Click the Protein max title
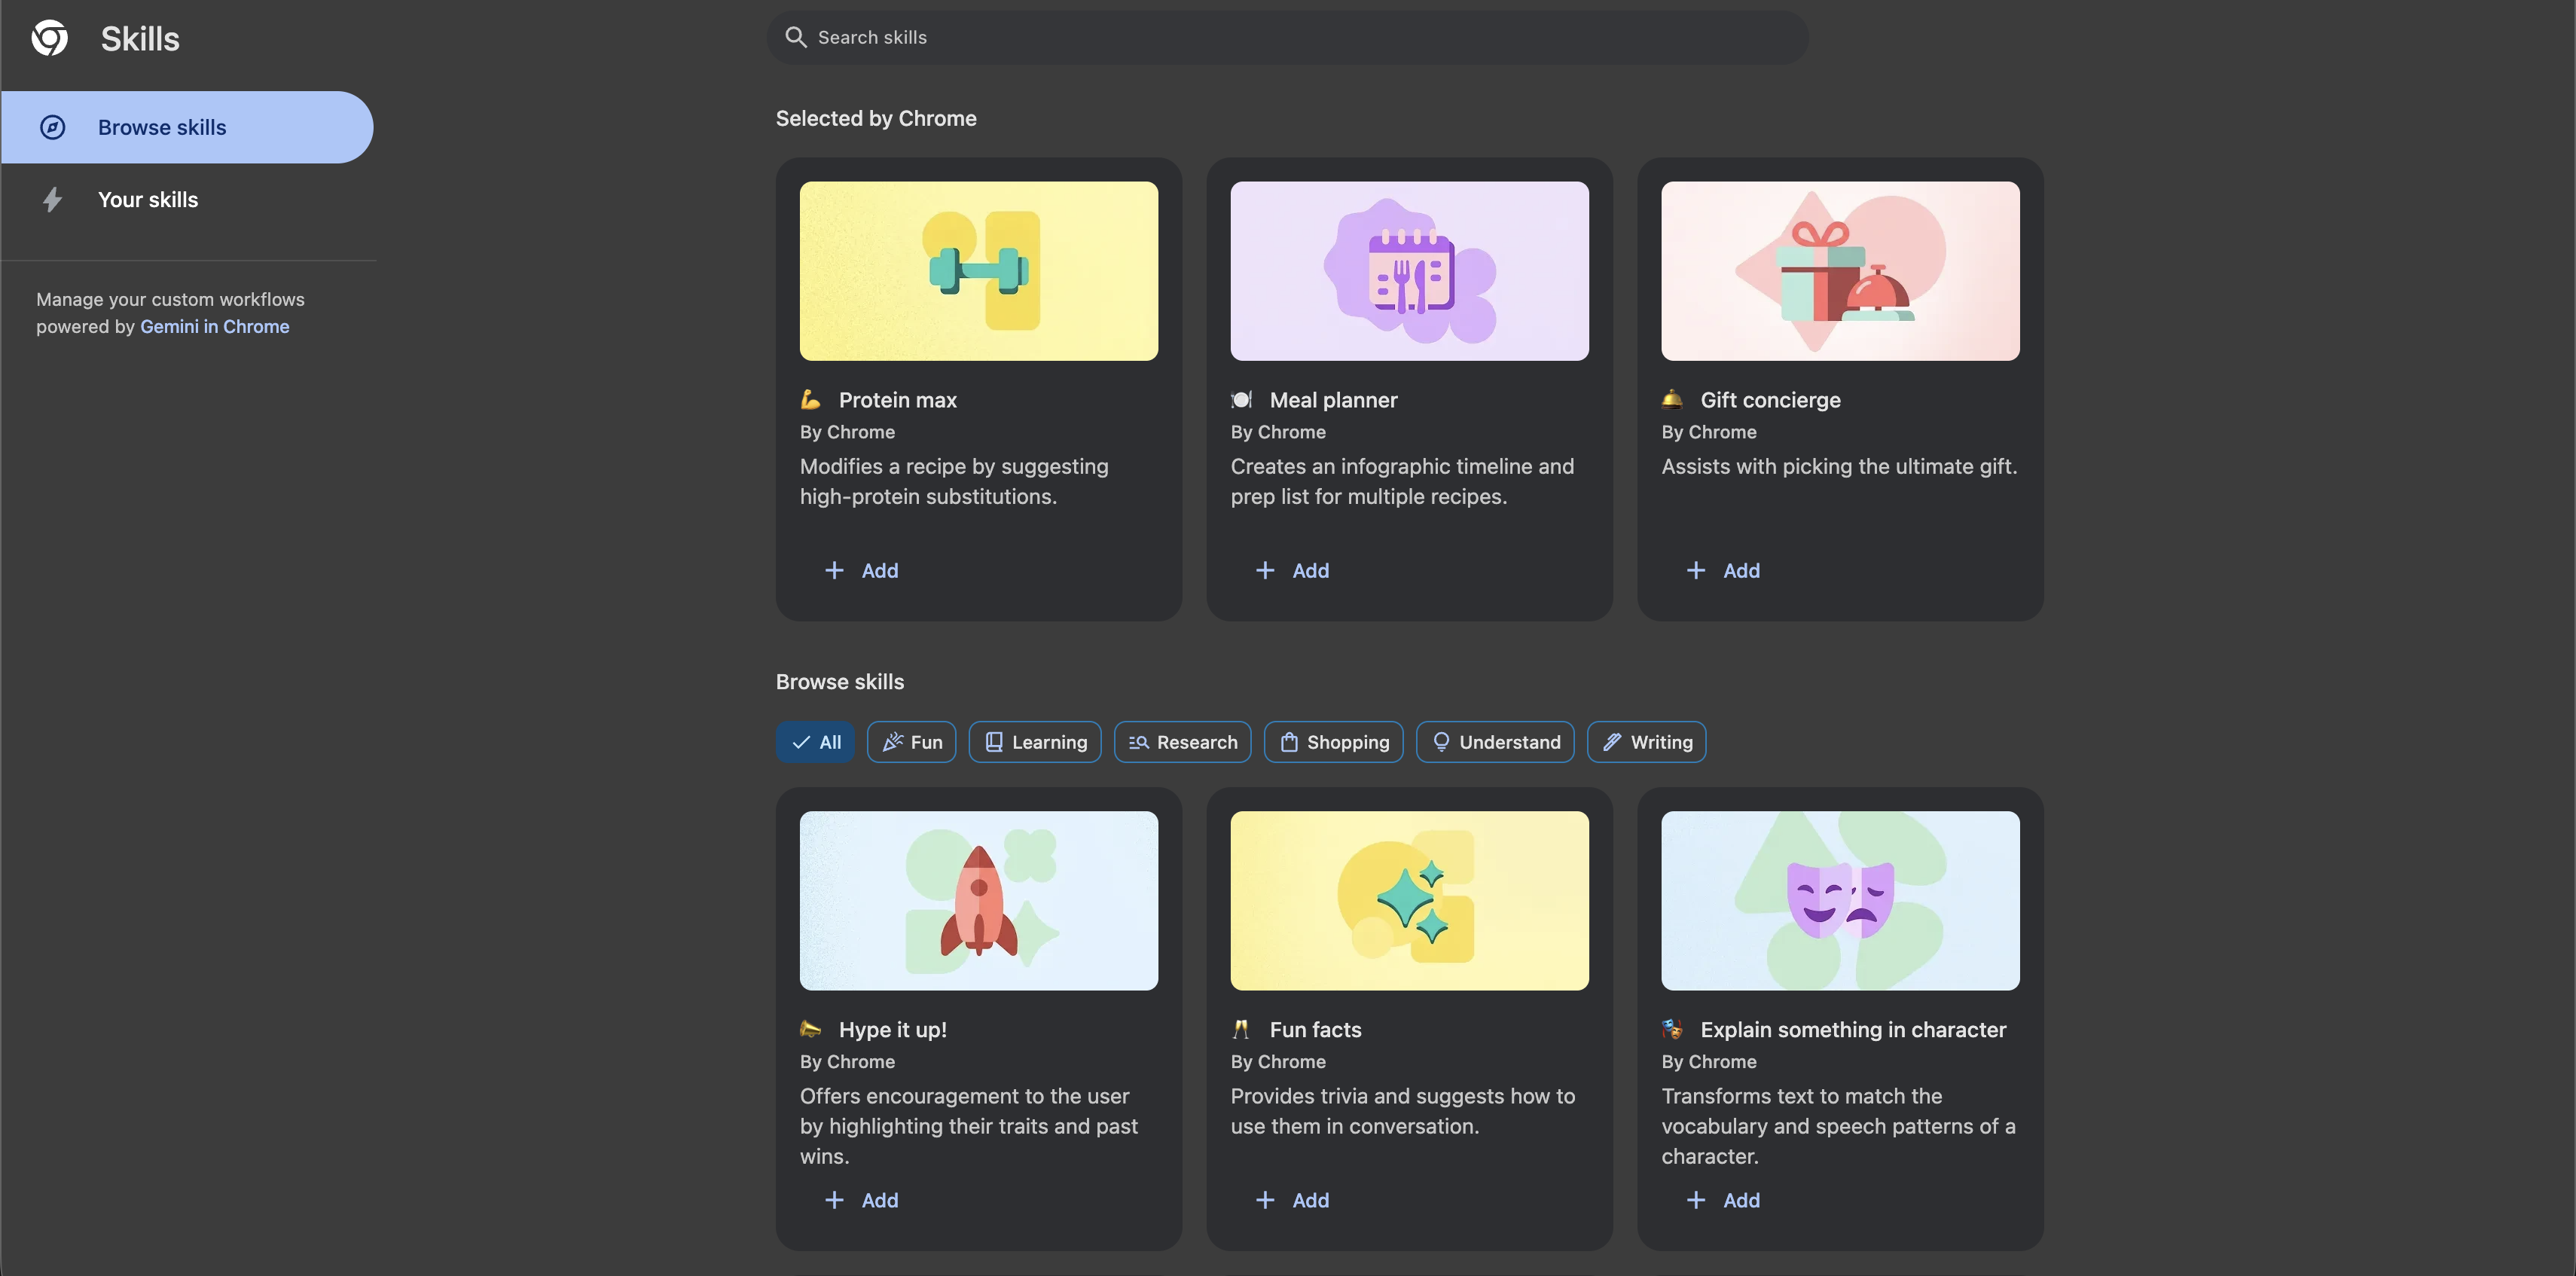2576x1276 pixels. tap(898, 400)
